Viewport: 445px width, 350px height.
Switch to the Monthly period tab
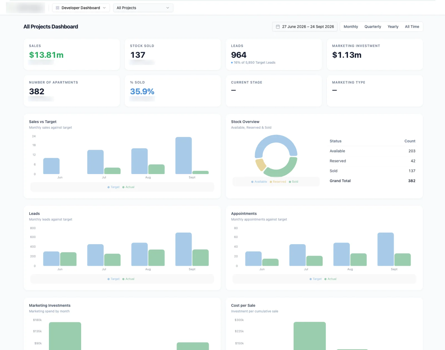pyautogui.click(x=351, y=27)
